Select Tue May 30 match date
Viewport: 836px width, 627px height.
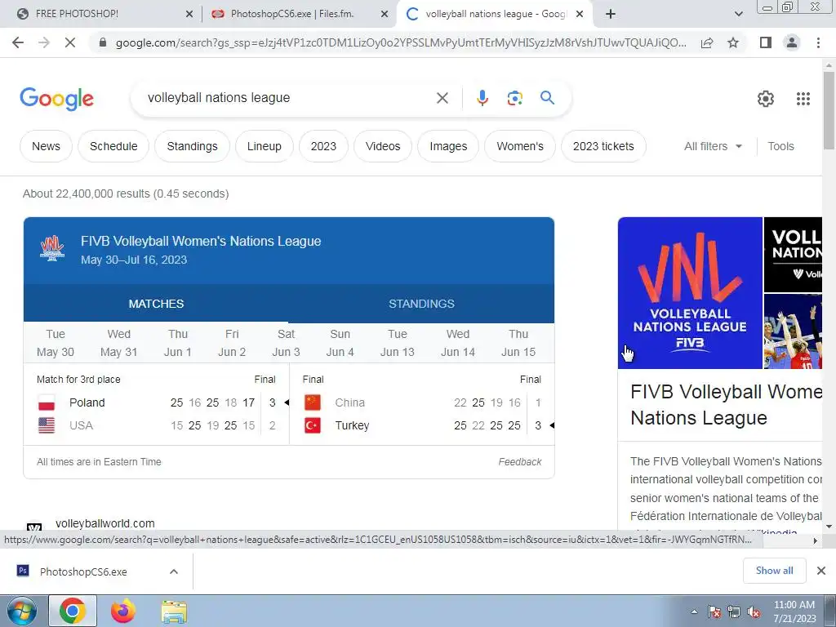[x=56, y=343]
